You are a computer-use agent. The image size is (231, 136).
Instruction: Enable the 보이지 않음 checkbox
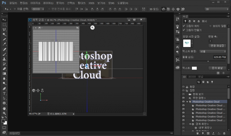(x=210, y=26)
